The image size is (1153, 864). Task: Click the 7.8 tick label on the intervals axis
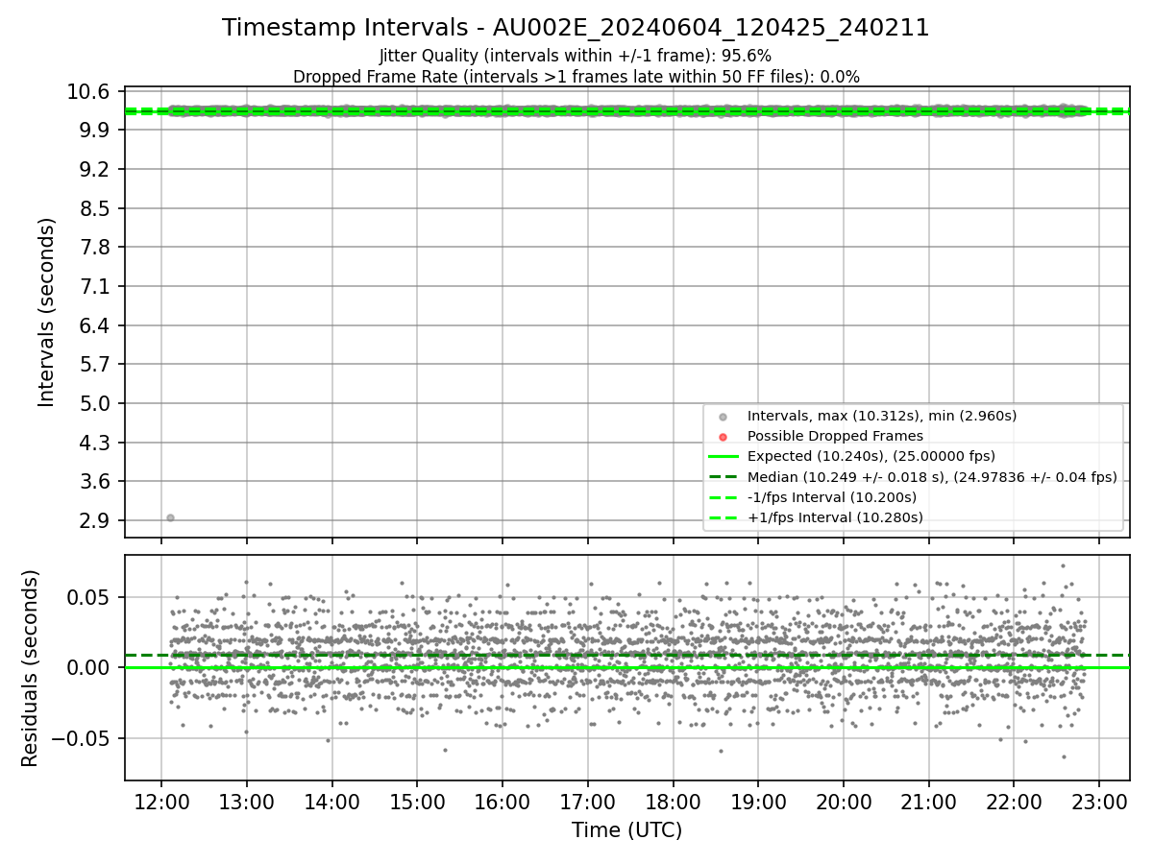pyautogui.click(x=96, y=248)
